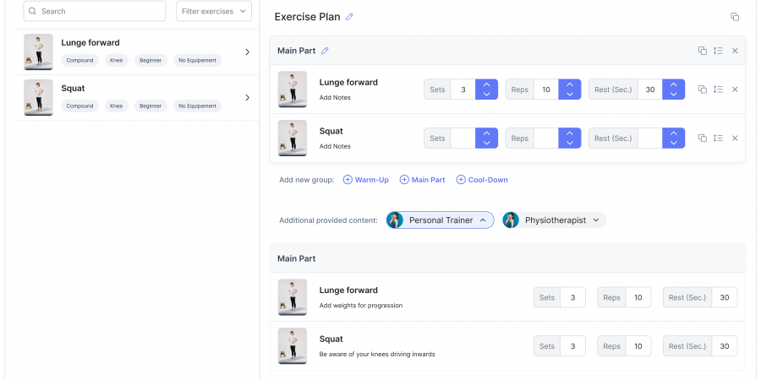Click Add Notes under Squat

click(x=335, y=146)
